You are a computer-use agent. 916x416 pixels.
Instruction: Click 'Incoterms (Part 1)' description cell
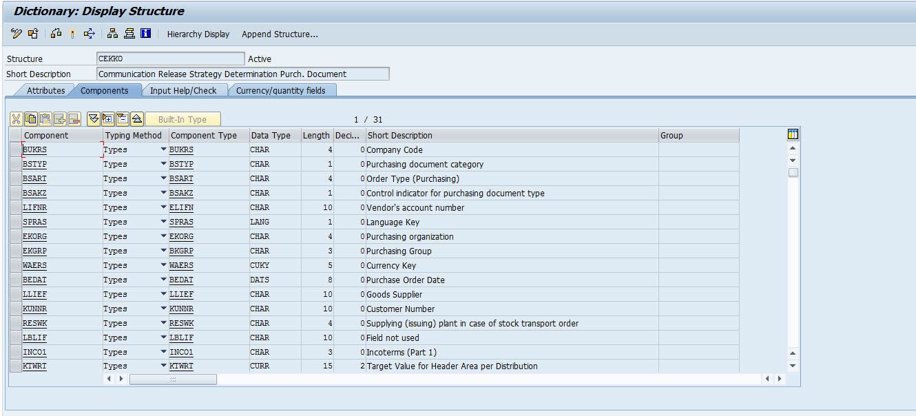(x=512, y=352)
